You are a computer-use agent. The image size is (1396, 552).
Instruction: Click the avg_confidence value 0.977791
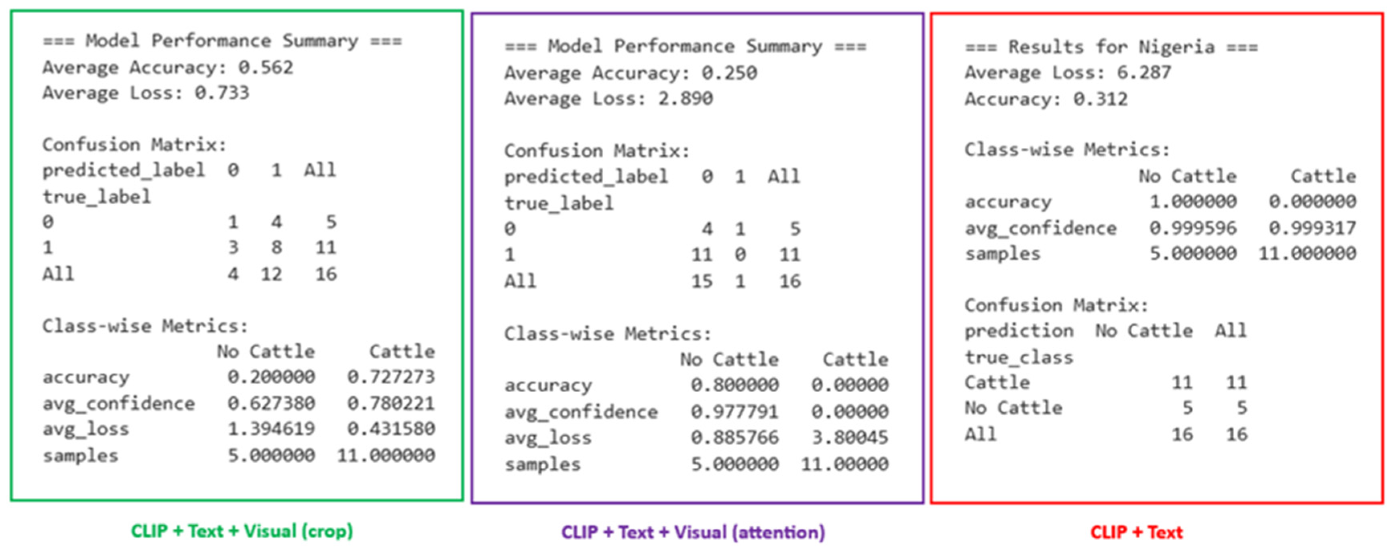click(734, 411)
